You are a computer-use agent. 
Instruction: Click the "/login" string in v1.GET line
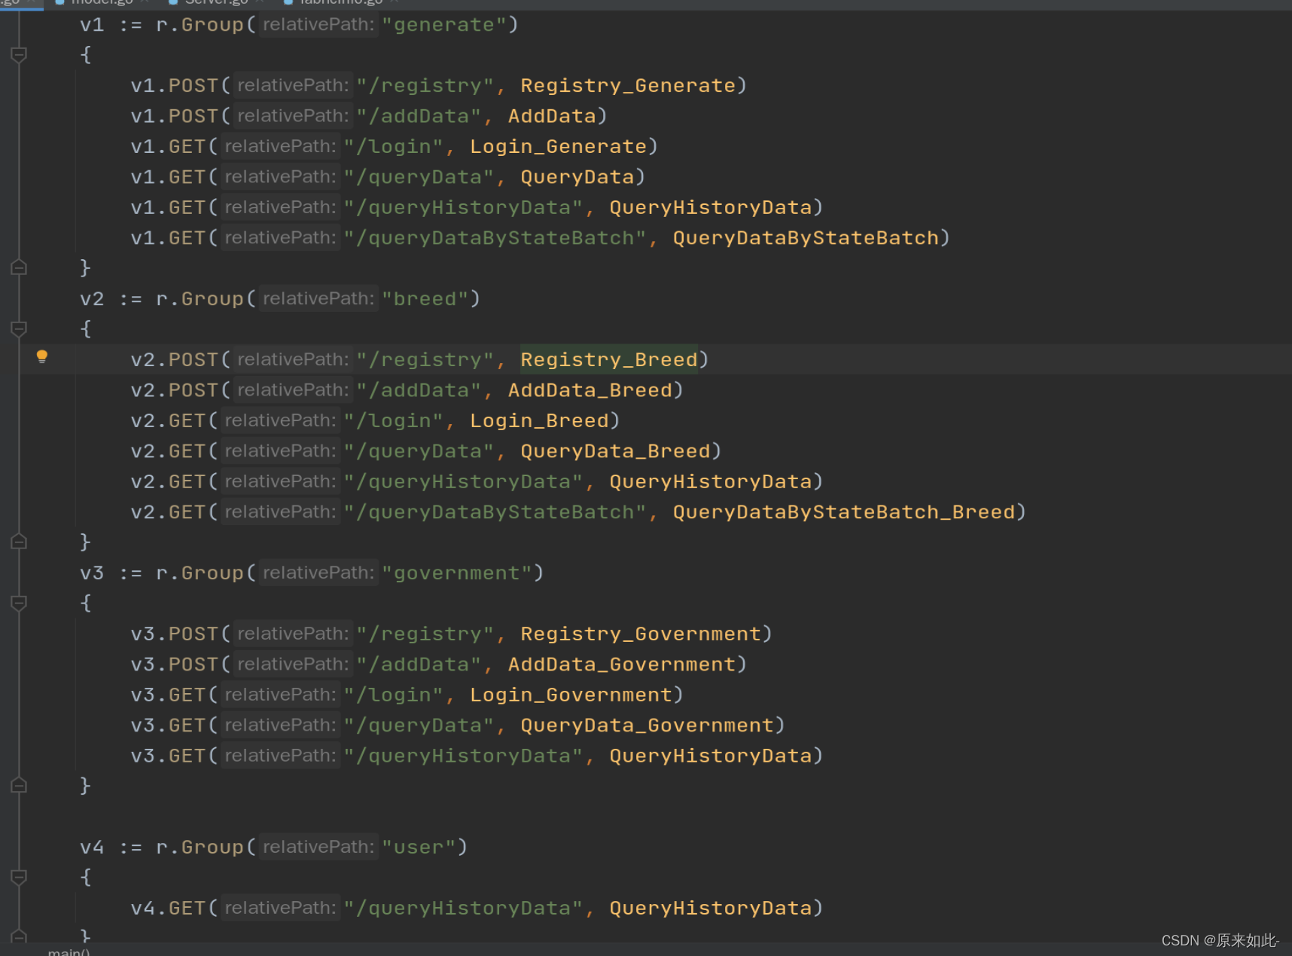[393, 146]
